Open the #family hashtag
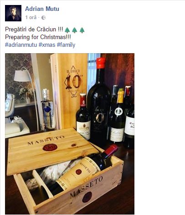The height and width of the screenshot is (215, 185). point(66,45)
